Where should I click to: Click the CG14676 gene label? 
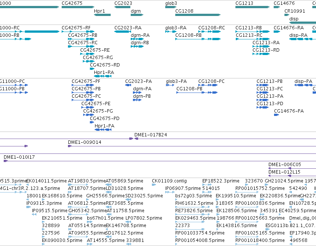[x=284, y=3]
